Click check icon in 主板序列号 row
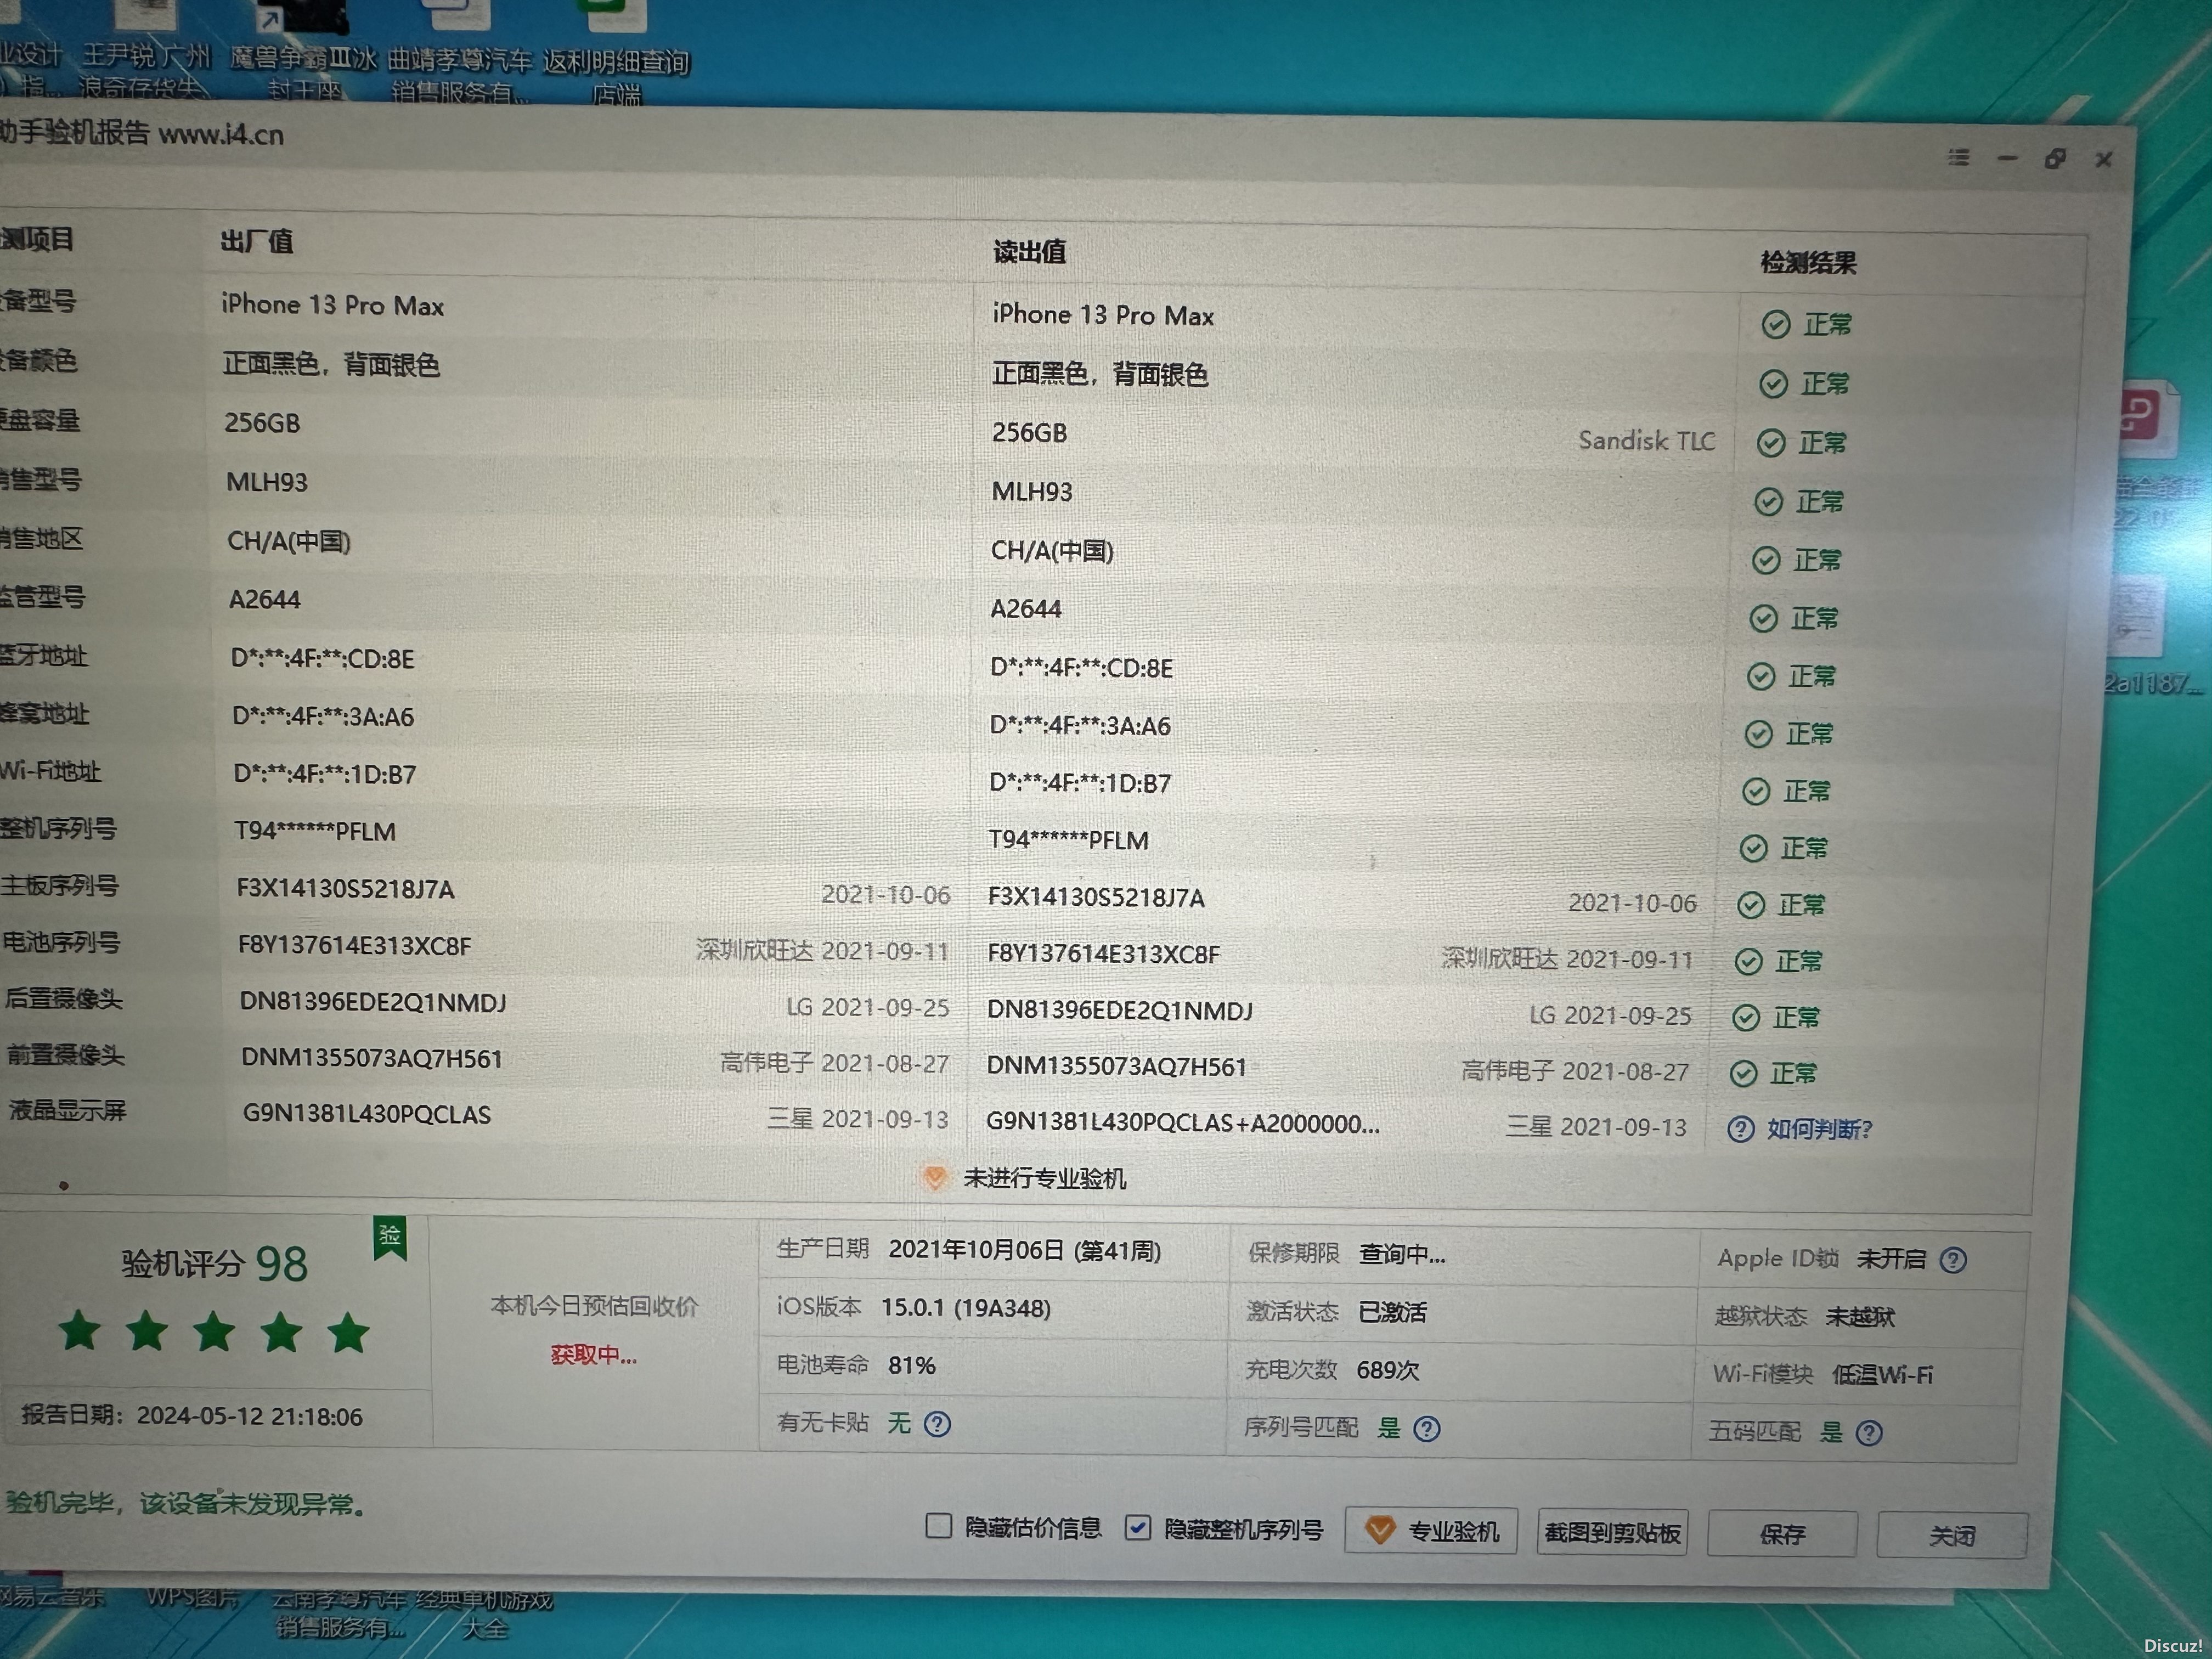 pos(1751,905)
